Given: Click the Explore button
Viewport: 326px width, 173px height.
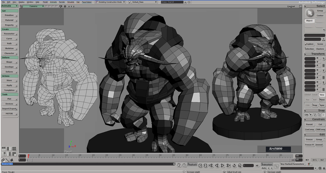Looking at the screenshot, I should tap(309, 44).
